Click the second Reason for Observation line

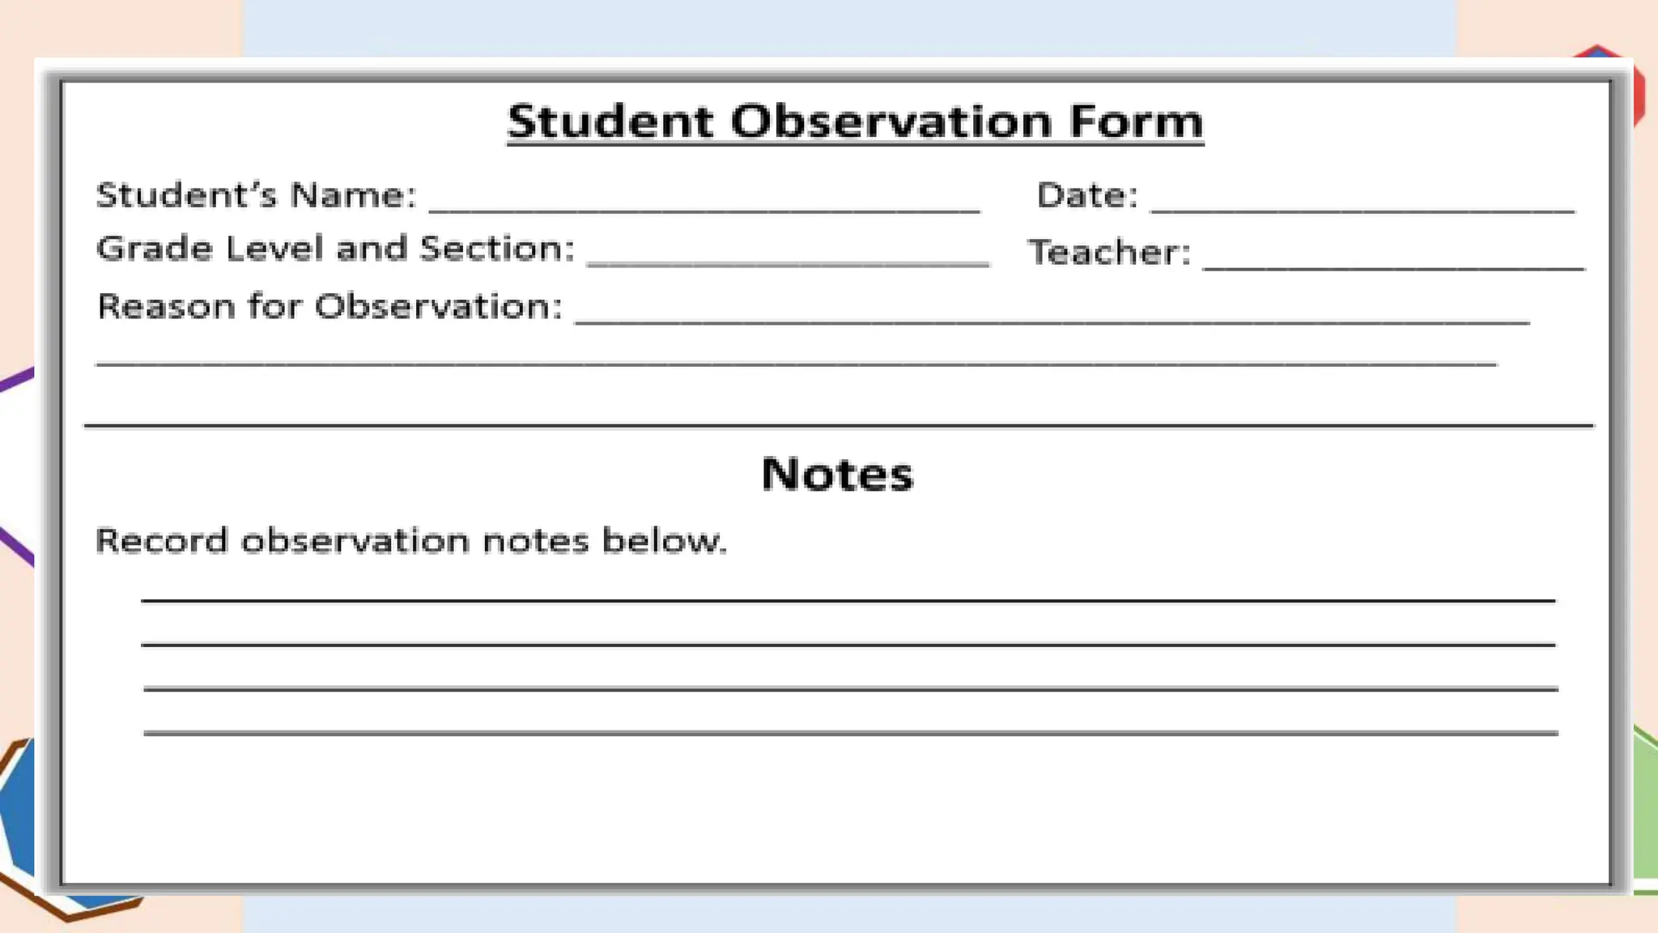796,364
